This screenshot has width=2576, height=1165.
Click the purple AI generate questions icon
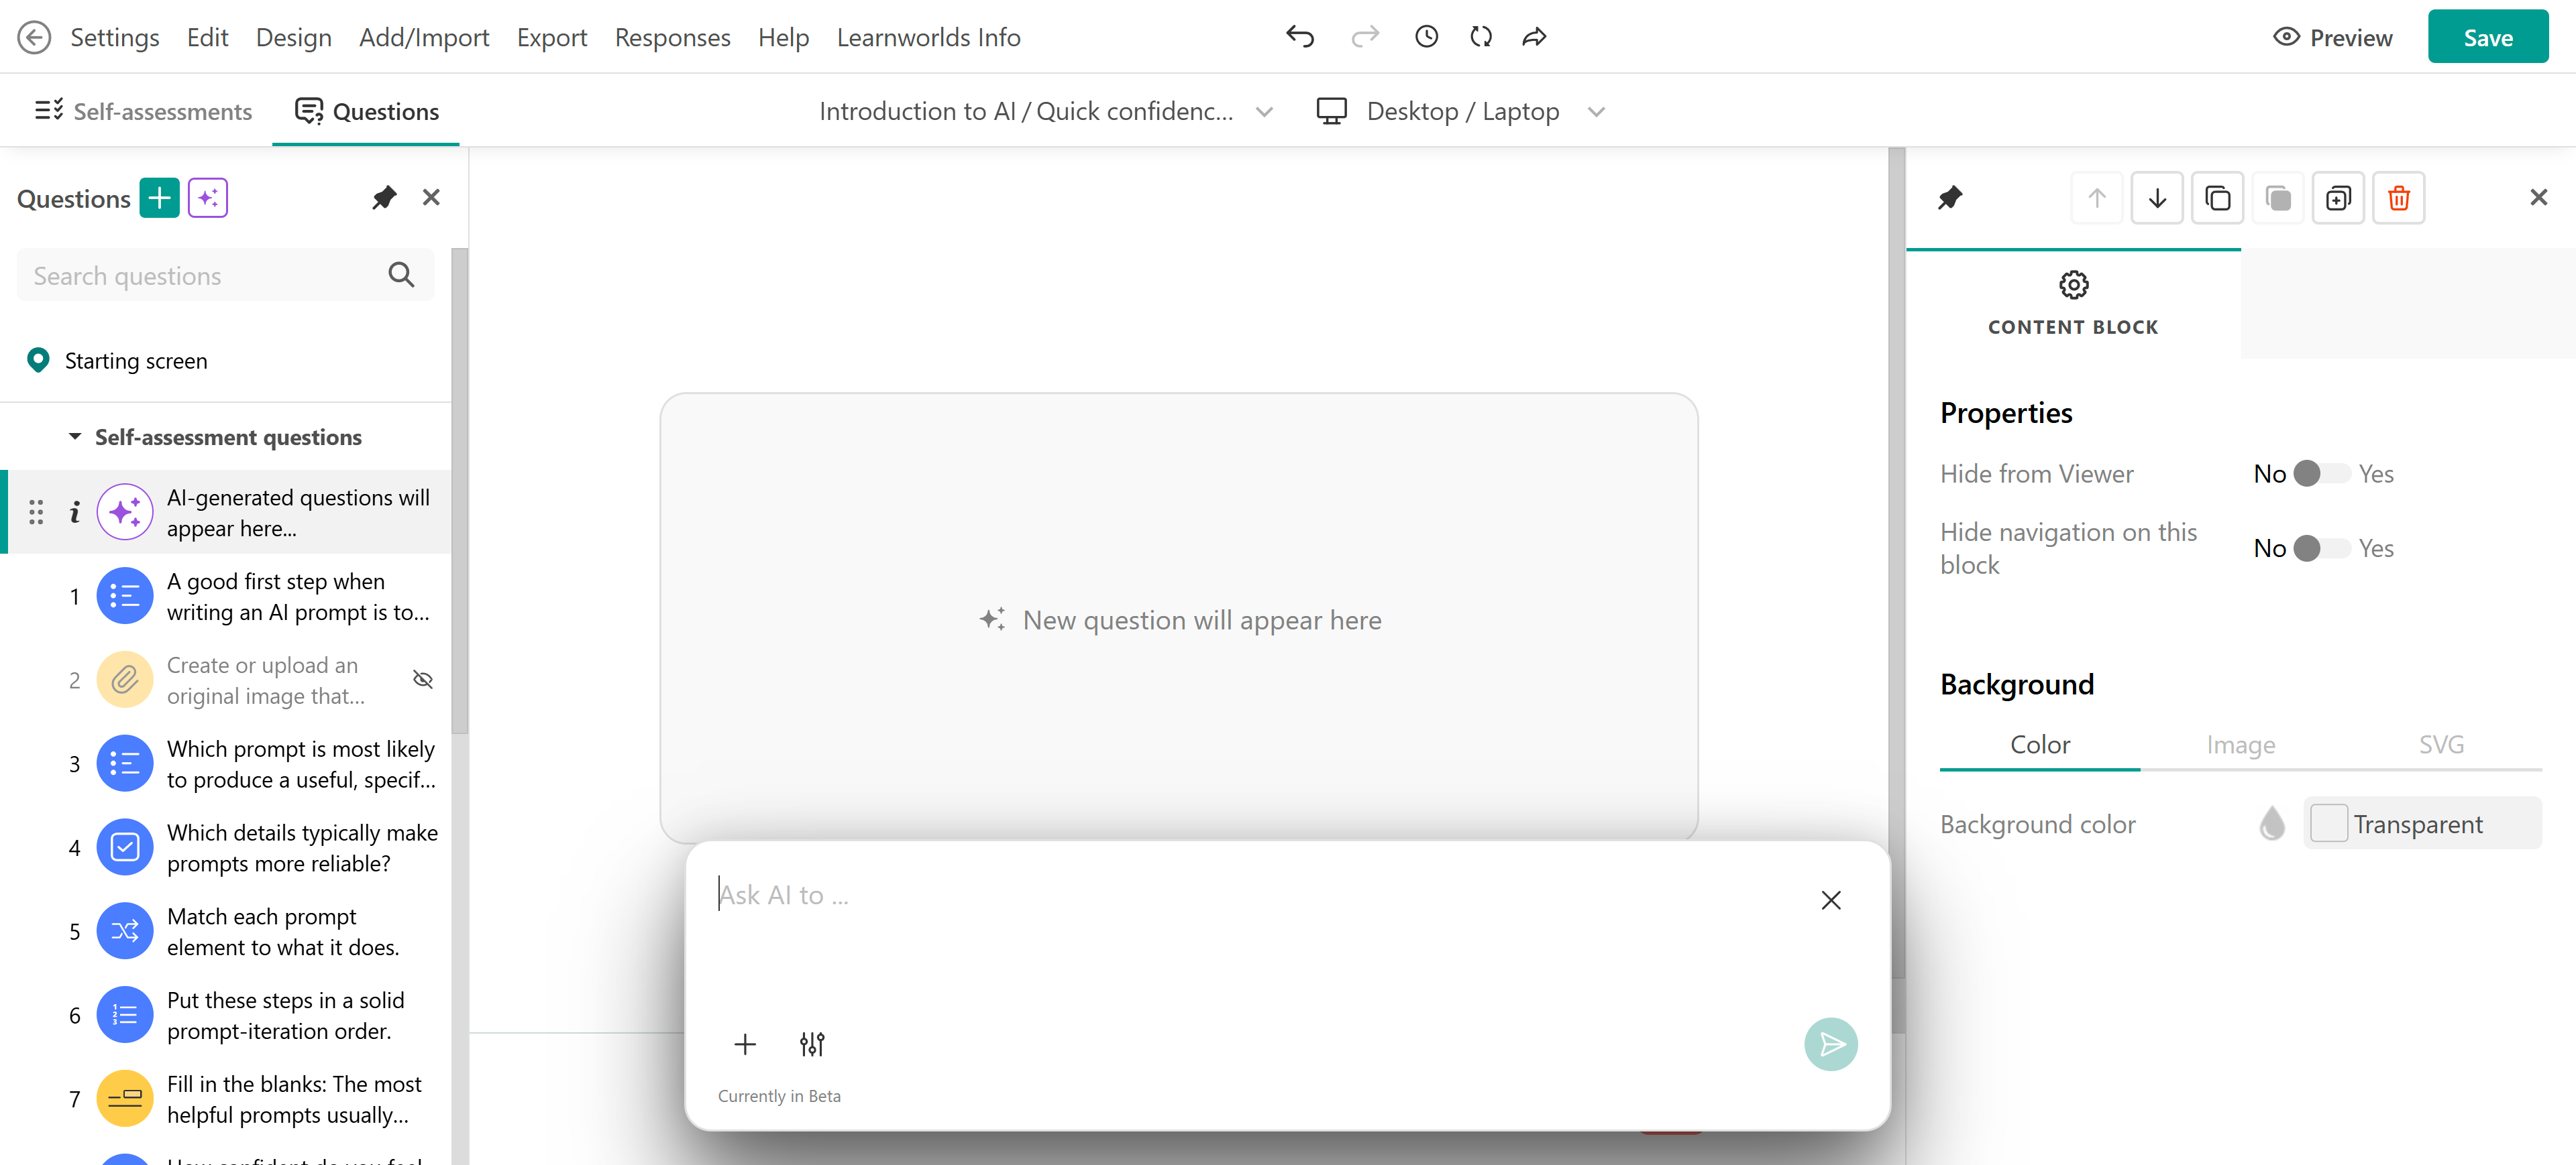(x=208, y=198)
